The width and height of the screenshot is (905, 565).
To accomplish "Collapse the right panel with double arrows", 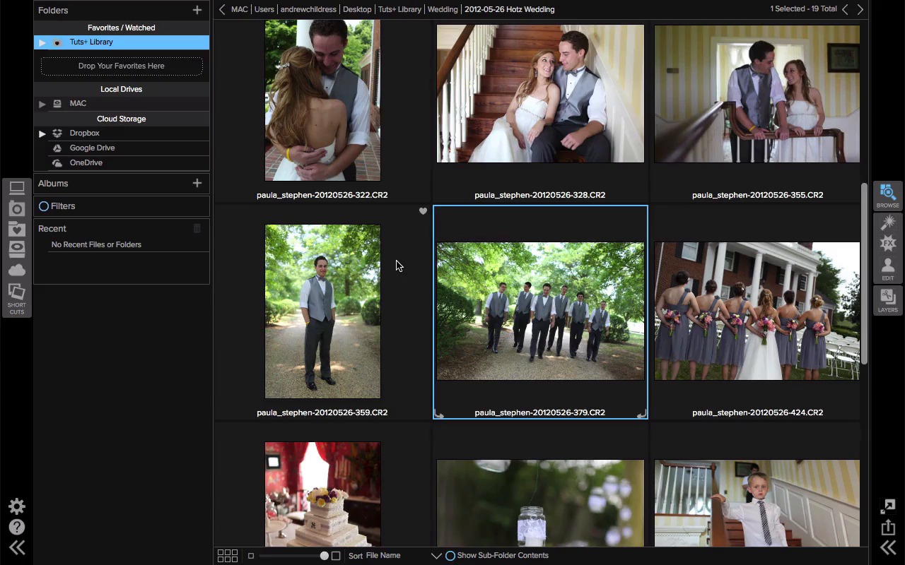I will pos(888,547).
